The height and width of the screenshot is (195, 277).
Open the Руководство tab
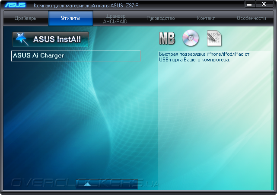pos(160,19)
